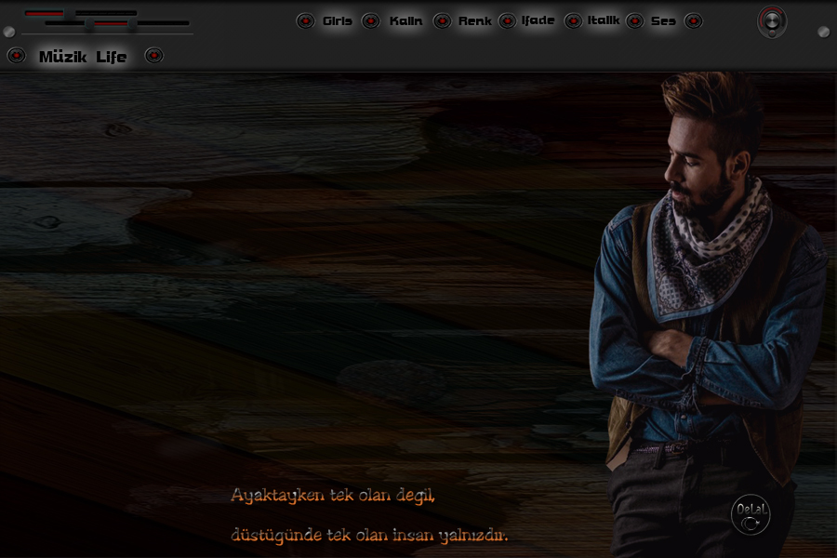Click the red LED between İfade and İtalik
Viewport: 837px width, 558px height.
pyautogui.click(x=573, y=21)
